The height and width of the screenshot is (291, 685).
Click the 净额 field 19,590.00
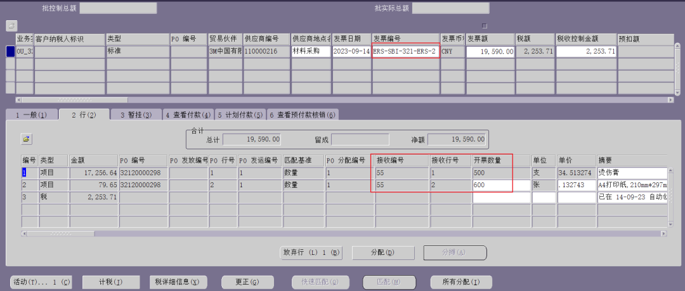click(457, 139)
